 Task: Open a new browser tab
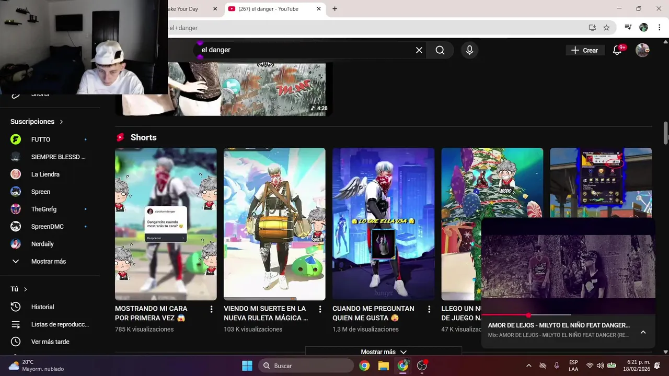pos(334,9)
